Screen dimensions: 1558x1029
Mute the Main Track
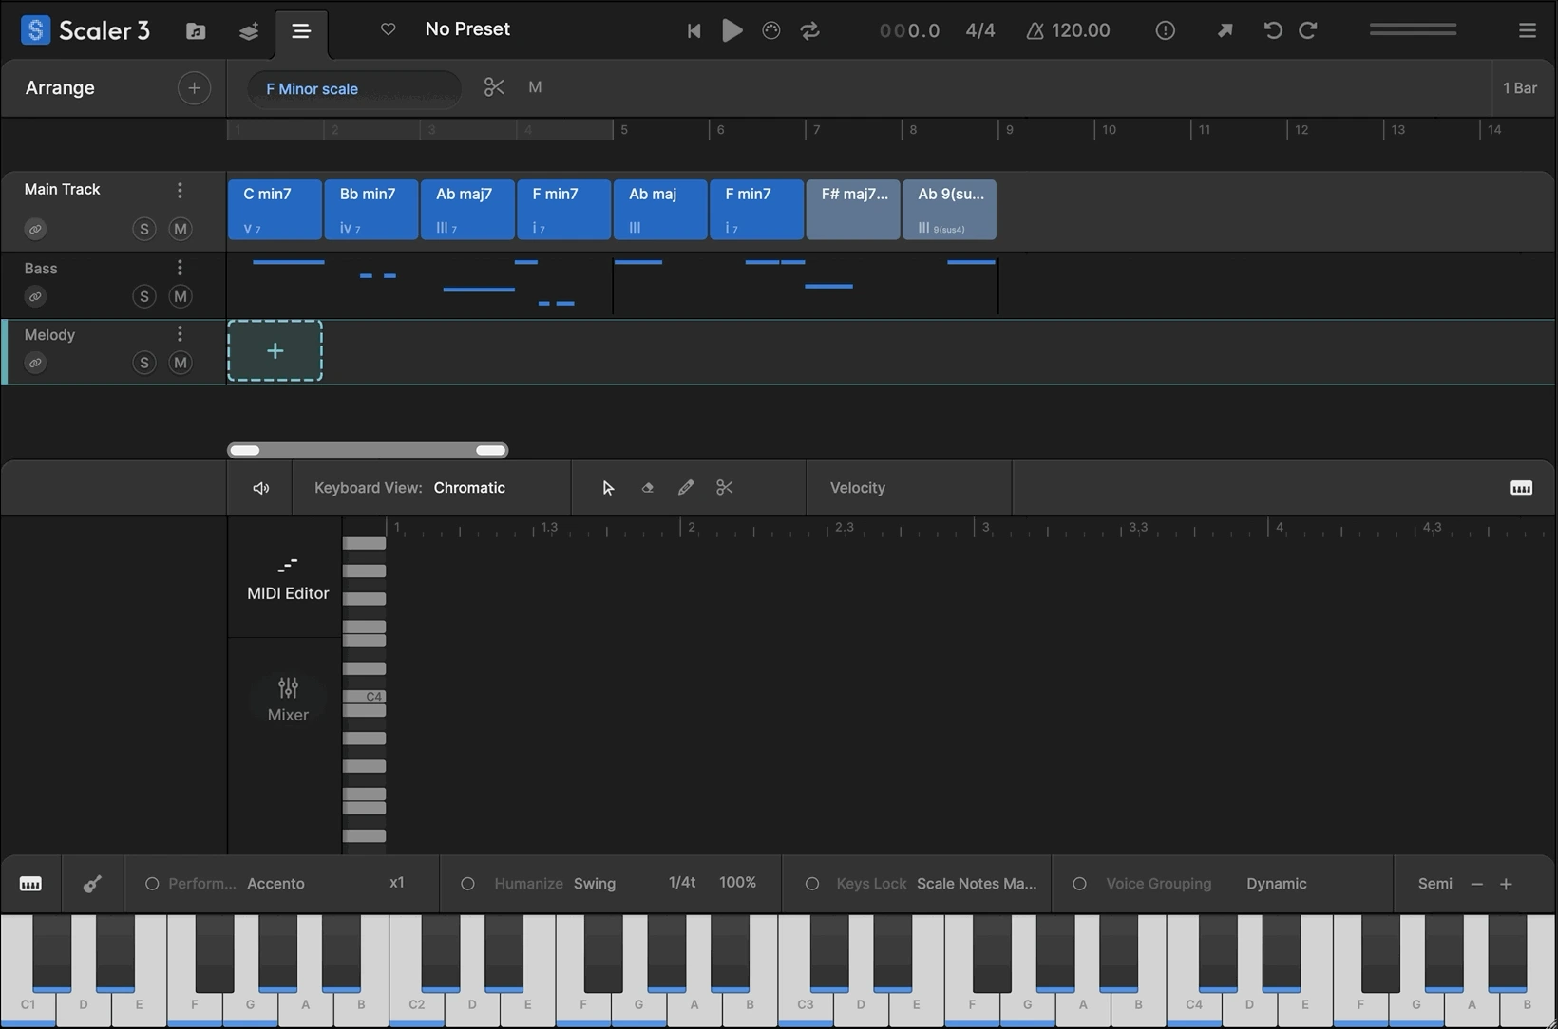(180, 229)
